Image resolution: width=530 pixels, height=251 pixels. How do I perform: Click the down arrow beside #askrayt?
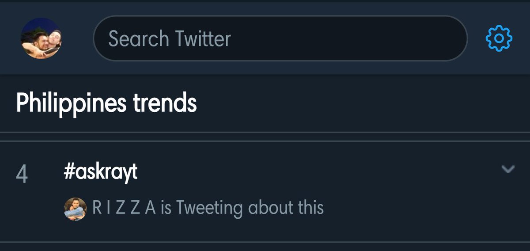click(x=508, y=169)
